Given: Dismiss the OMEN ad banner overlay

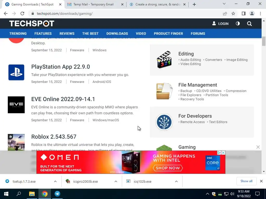Looking at the screenshot, I should coord(258,147).
